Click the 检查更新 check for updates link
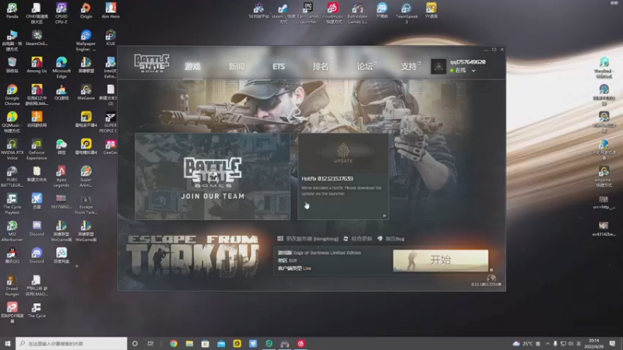 pos(358,239)
